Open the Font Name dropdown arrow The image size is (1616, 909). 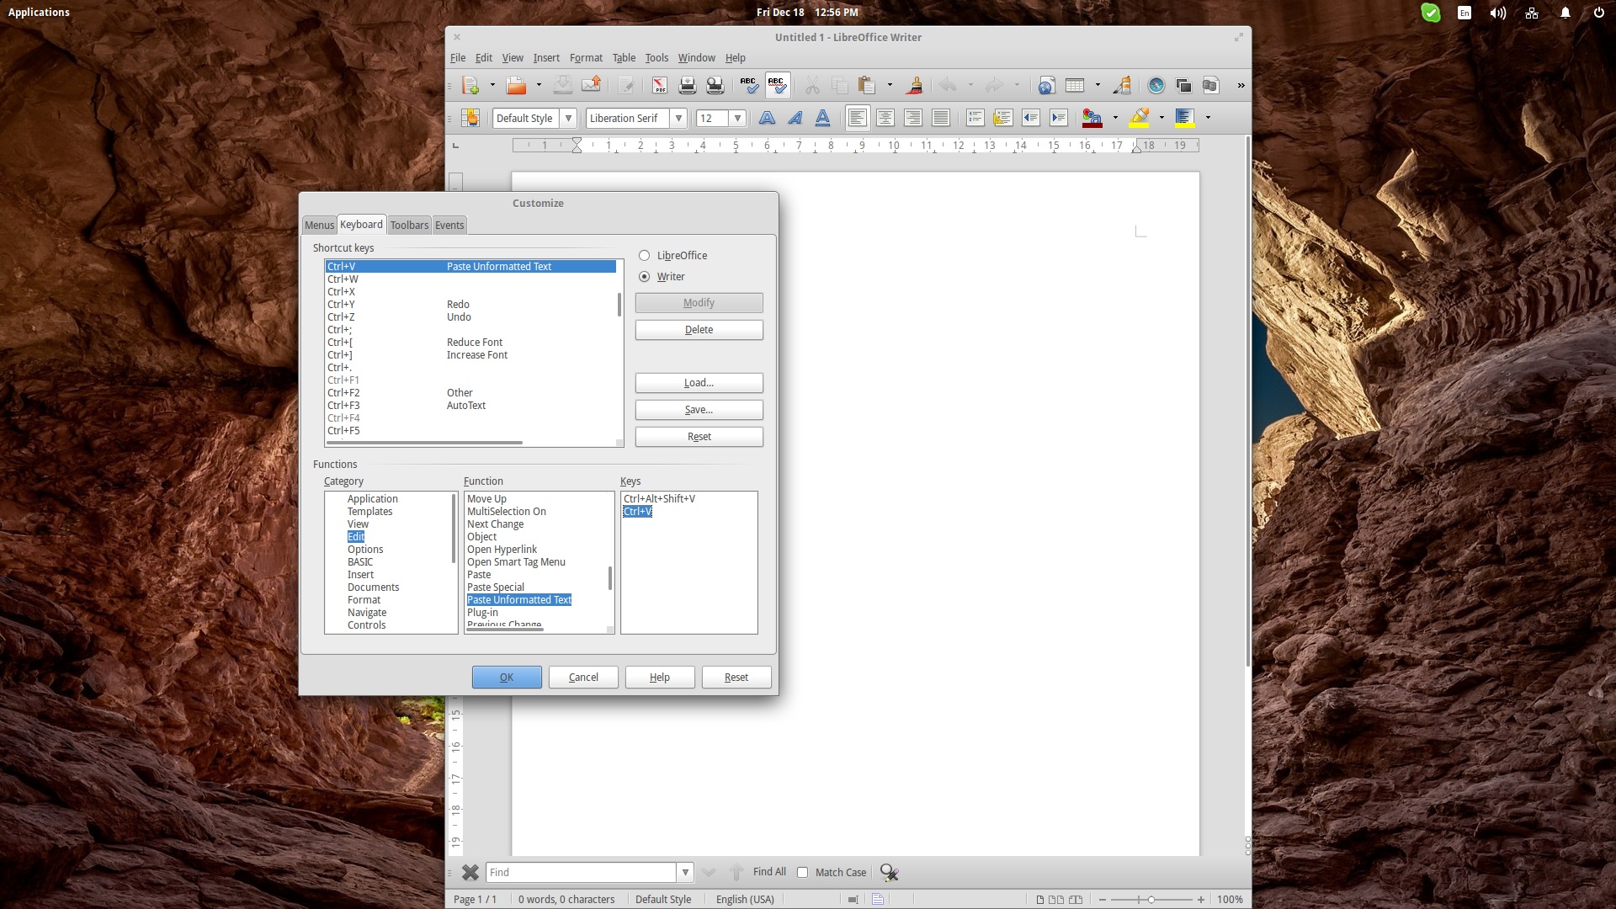[x=678, y=119]
